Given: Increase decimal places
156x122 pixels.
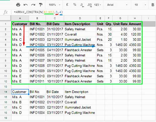Looking at the screenshot, I should 90,5.
